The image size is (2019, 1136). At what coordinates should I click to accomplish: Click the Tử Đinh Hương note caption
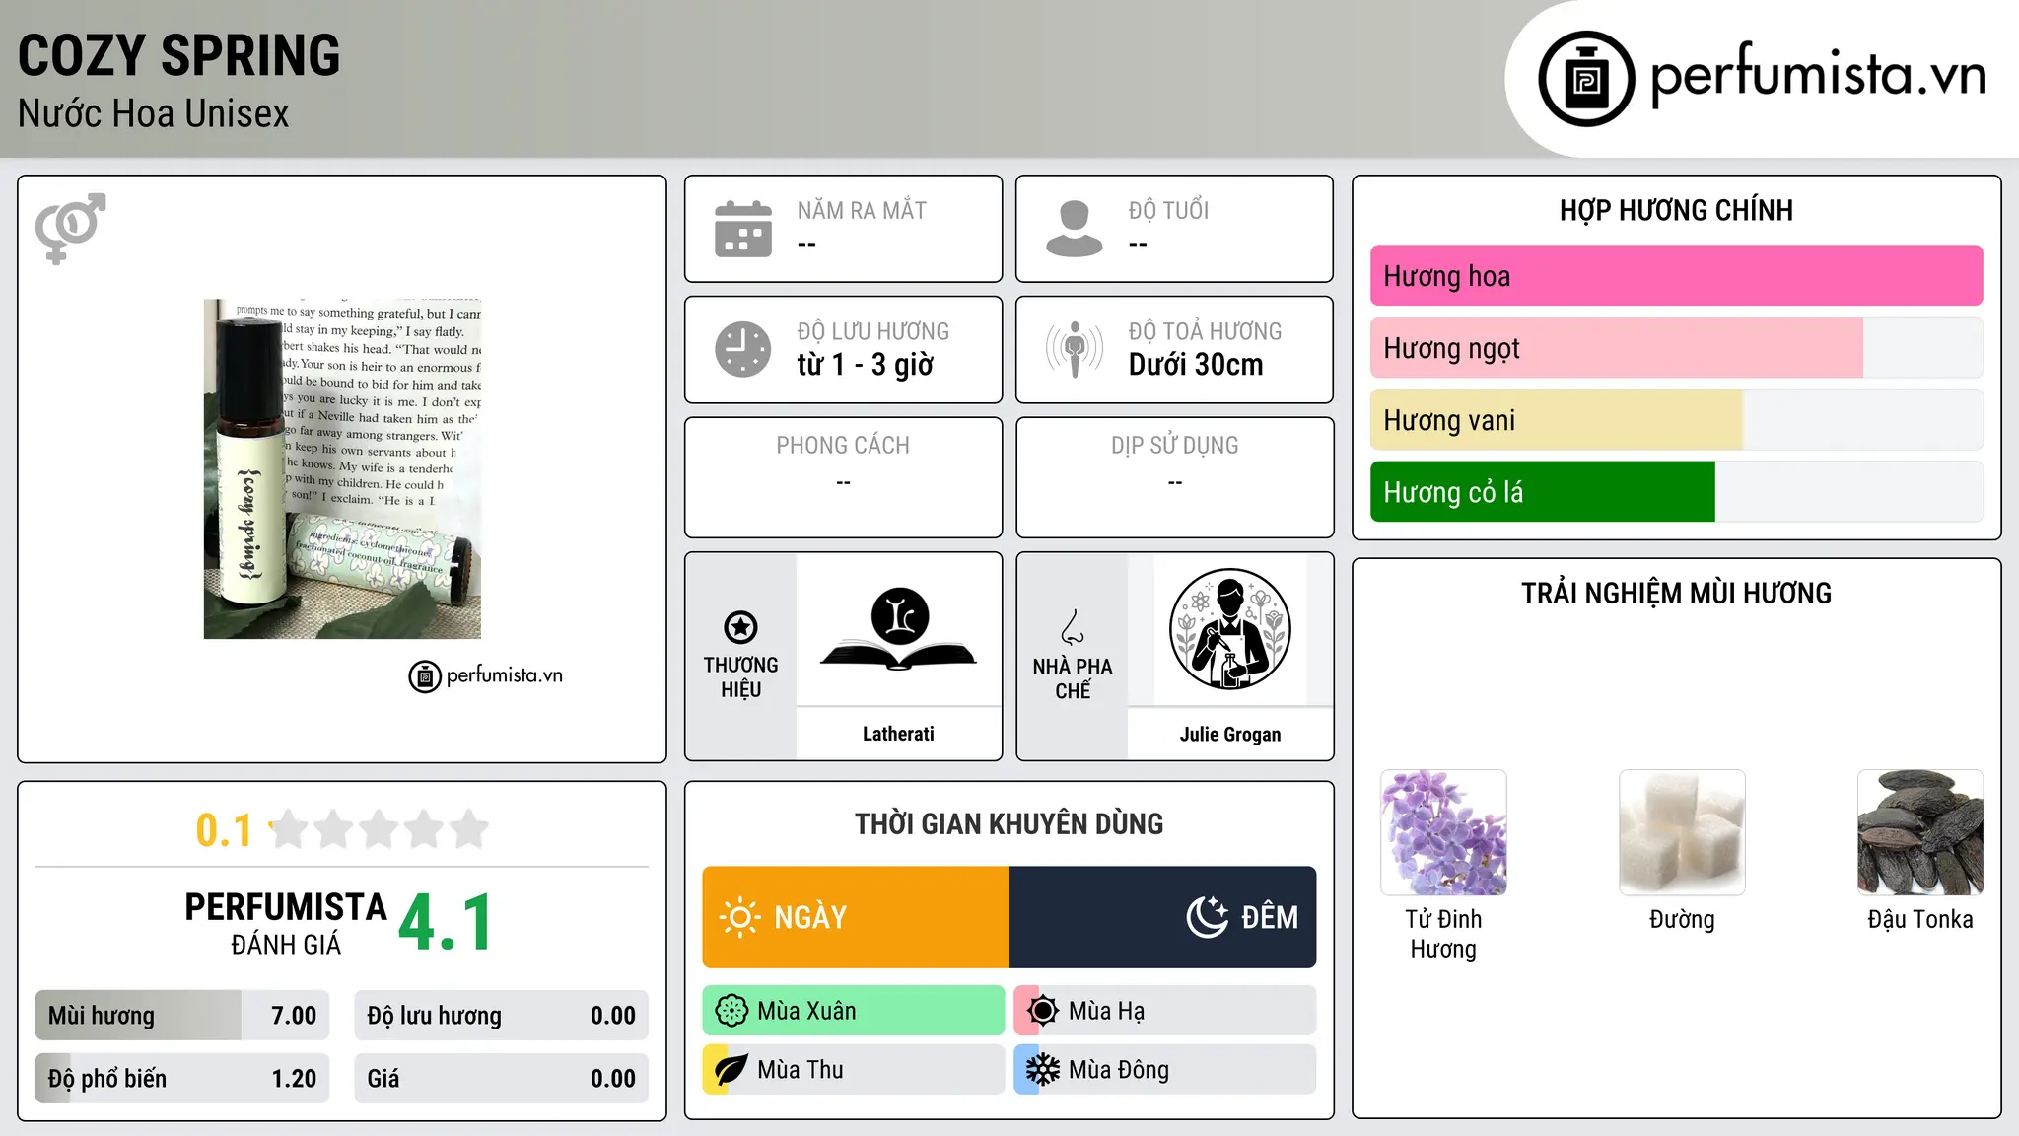point(1443,934)
